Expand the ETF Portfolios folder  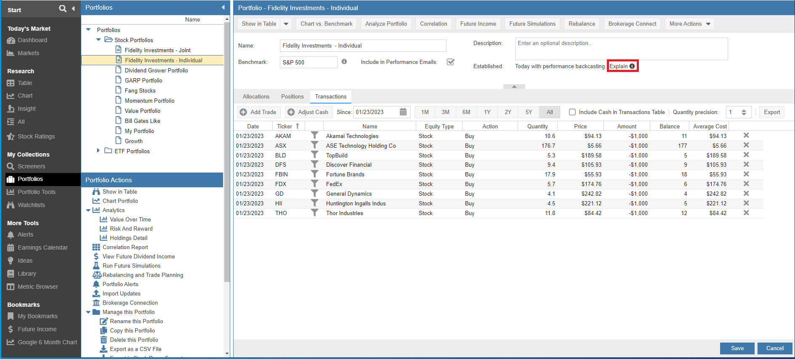click(x=98, y=150)
